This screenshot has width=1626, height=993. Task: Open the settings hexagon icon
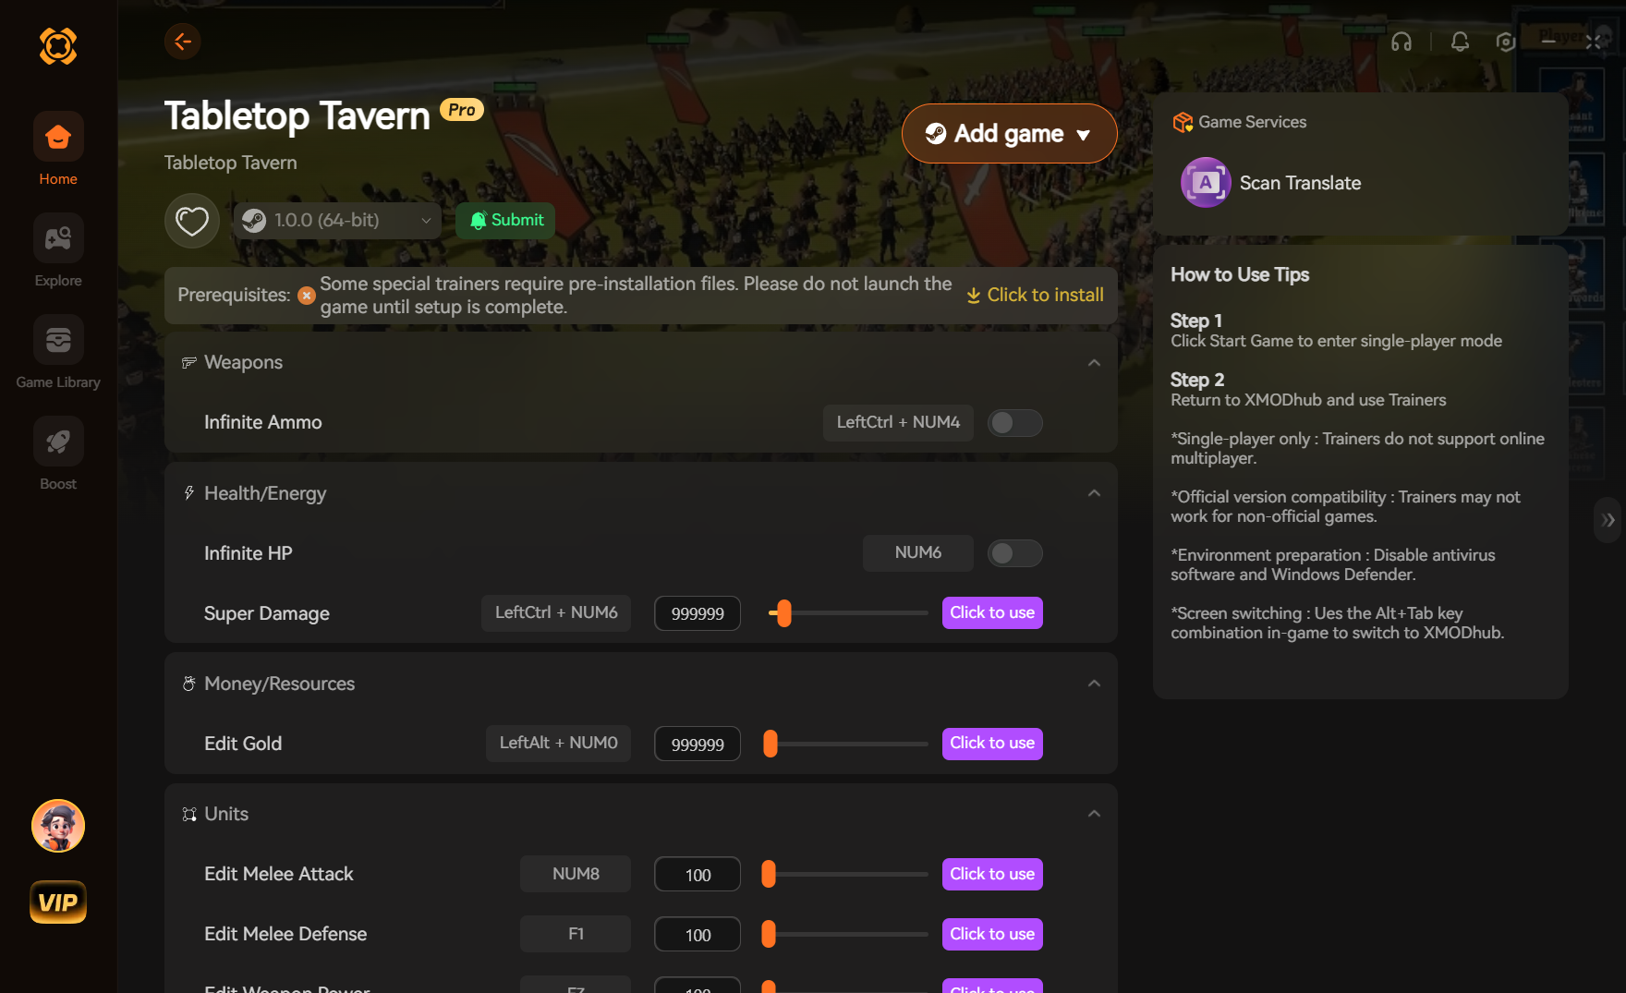tap(1506, 42)
